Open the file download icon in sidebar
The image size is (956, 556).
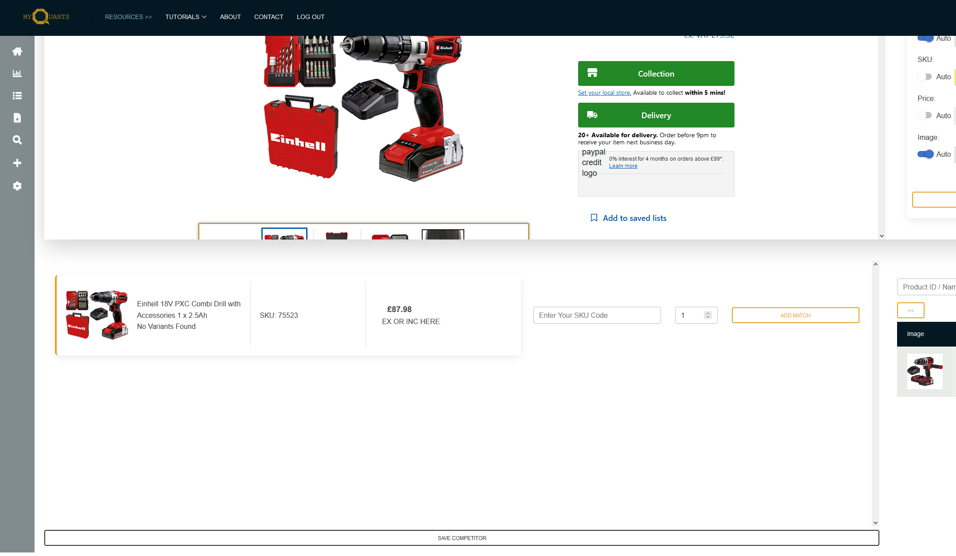point(17,118)
